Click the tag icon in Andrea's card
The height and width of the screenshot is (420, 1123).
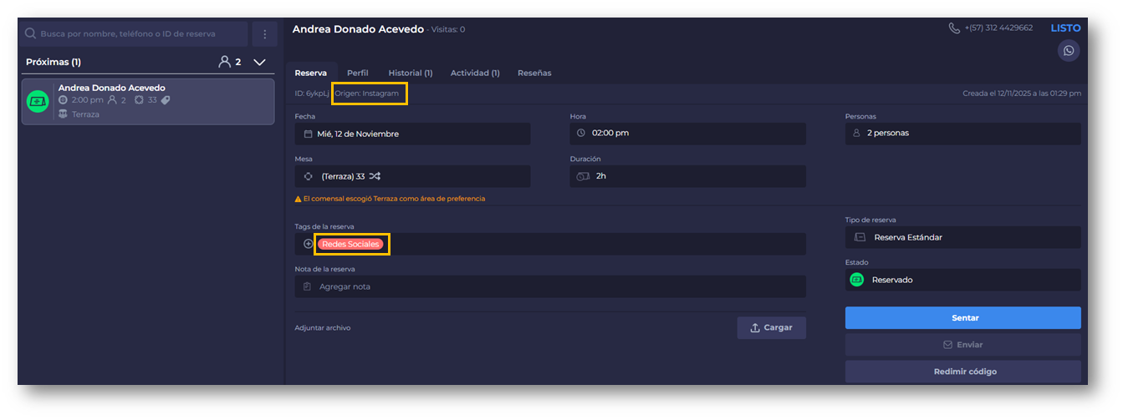(166, 100)
